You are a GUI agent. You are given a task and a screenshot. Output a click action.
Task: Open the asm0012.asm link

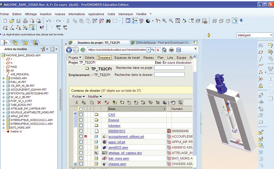point(118,147)
